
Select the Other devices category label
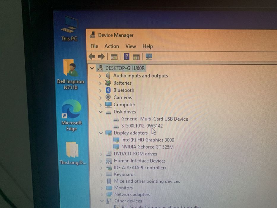(128, 201)
